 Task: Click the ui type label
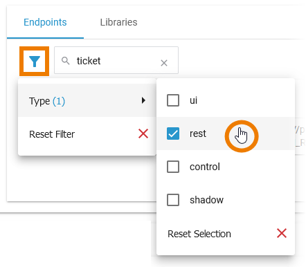click(x=193, y=100)
